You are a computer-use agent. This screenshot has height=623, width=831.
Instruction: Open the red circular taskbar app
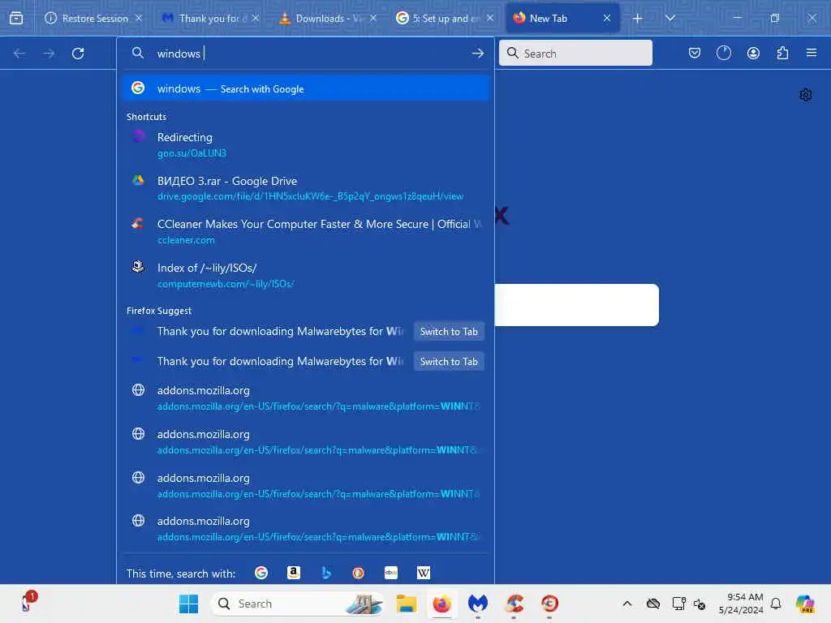click(549, 604)
